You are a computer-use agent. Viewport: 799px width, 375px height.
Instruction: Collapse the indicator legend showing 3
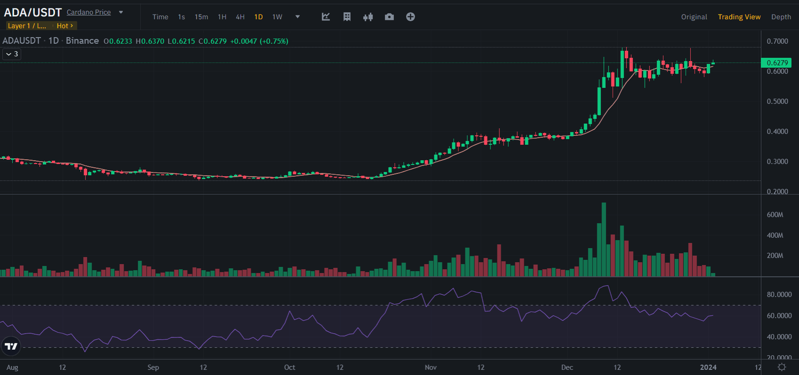click(12, 54)
